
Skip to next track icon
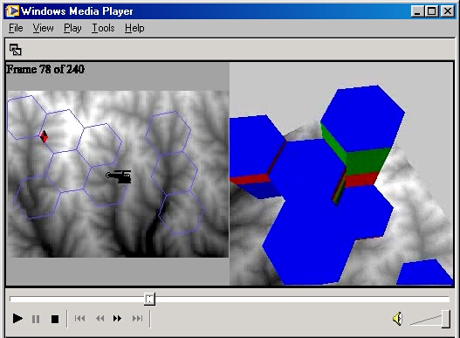click(x=137, y=318)
